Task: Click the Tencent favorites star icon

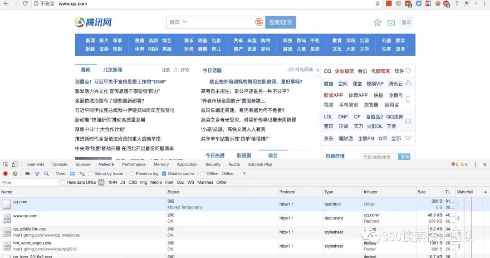Action: click(377, 23)
